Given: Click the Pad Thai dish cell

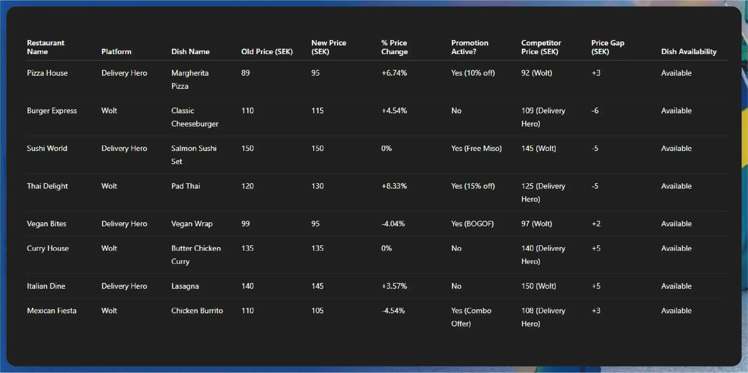Looking at the screenshot, I should tap(185, 186).
